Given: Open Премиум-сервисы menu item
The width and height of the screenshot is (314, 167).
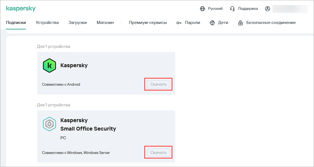Looking at the screenshot, I should point(148,23).
